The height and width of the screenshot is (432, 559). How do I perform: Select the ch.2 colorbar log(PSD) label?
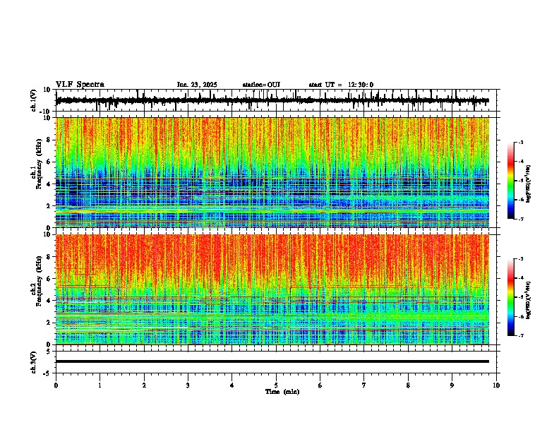click(529, 300)
